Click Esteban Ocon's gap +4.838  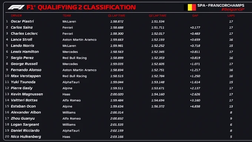(x=195, y=106)
